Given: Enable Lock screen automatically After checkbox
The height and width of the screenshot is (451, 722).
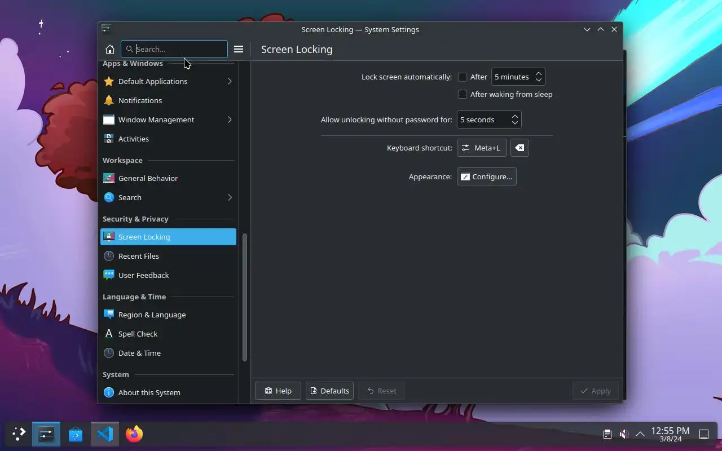Looking at the screenshot, I should (x=463, y=77).
